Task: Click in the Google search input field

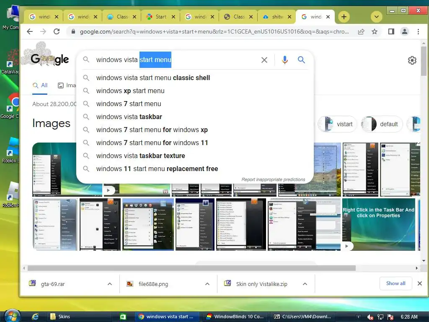Action: click(175, 60)
